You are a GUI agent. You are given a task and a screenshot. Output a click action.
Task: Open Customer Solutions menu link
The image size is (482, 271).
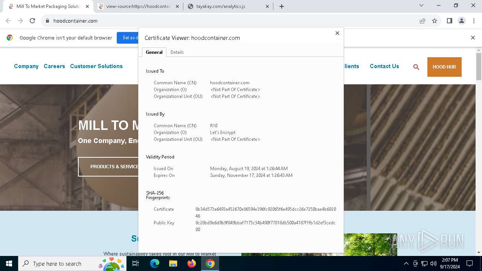pyautogui.click(x=96, y=66)
